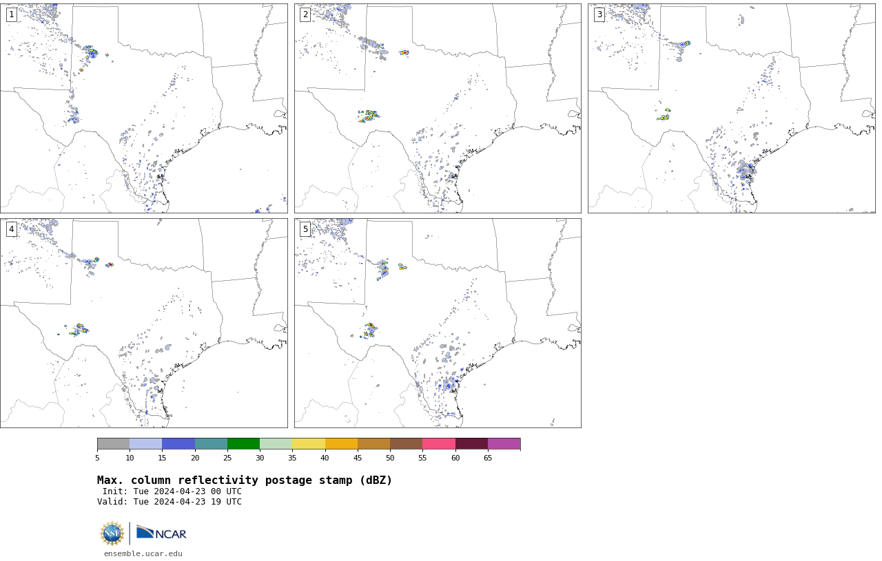Click the colorbar tick label 30
Image resolution: width=882 pixels, height=561 pixels.
(x=260, y=458)
